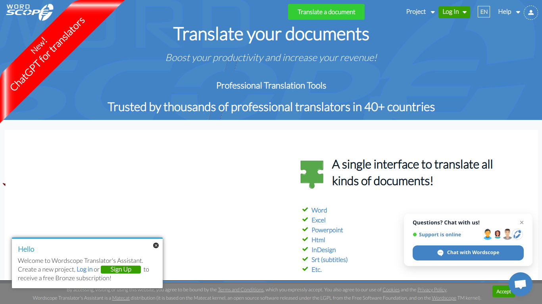Click the Sign Up button in popup

coord(121,270)
